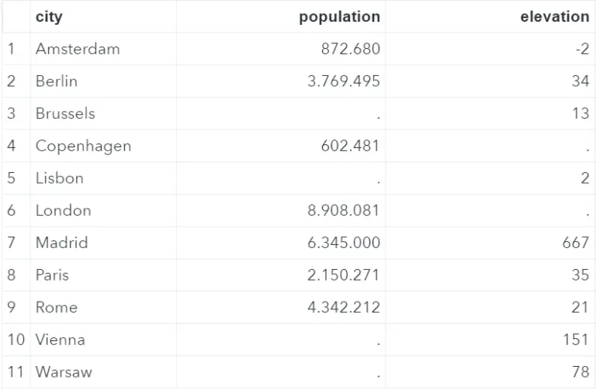
Task: Click the Paris elevation value 35
Action: pyautogui.click(x=580, y=275)
